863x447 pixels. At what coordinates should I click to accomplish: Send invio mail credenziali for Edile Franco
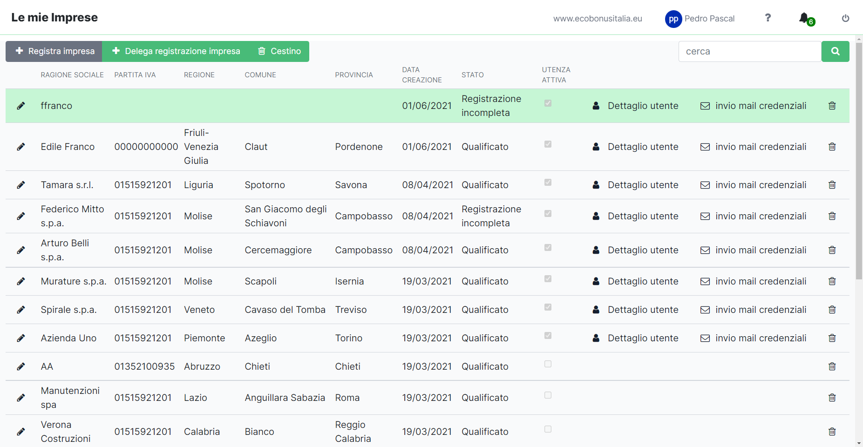(754, 147)
